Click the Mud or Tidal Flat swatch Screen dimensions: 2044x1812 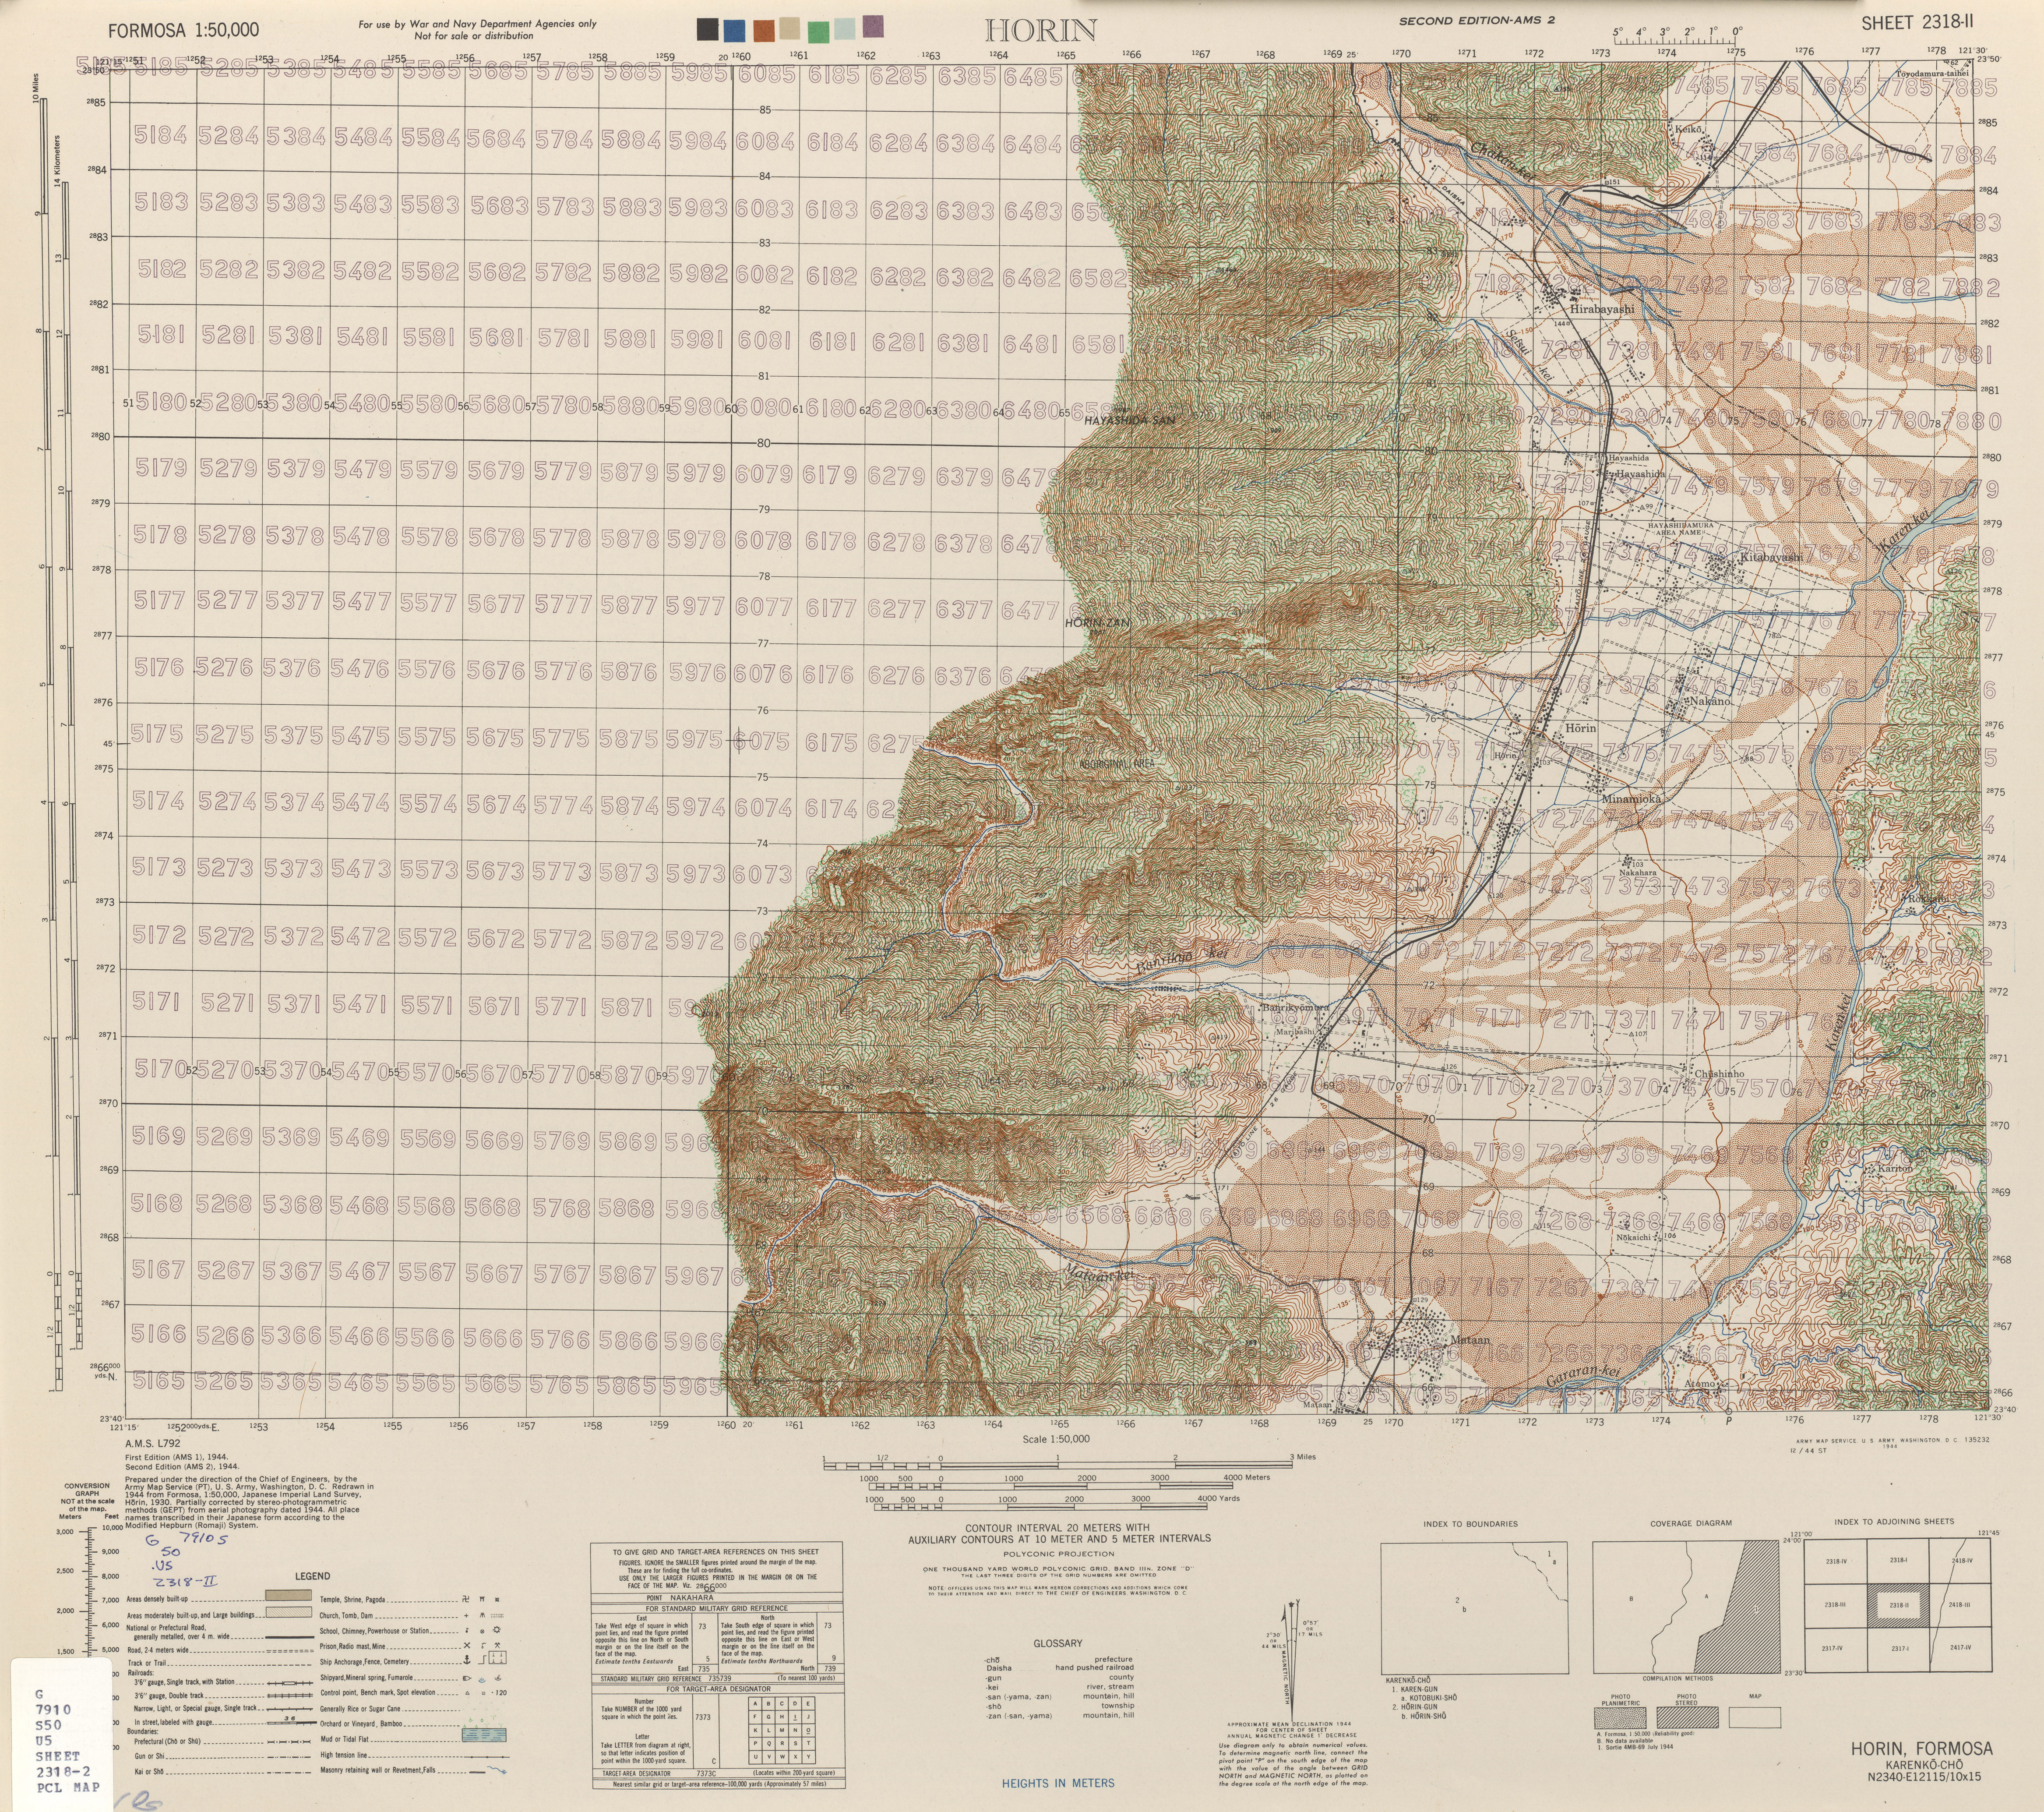coord(484,1735)
